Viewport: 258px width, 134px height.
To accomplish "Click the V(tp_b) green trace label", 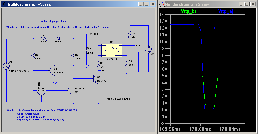I will coord(188,11).
